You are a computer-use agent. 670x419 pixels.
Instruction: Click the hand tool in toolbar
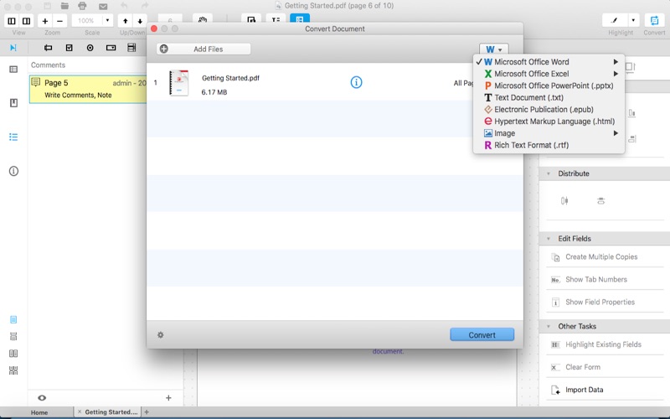pos(203,19)
